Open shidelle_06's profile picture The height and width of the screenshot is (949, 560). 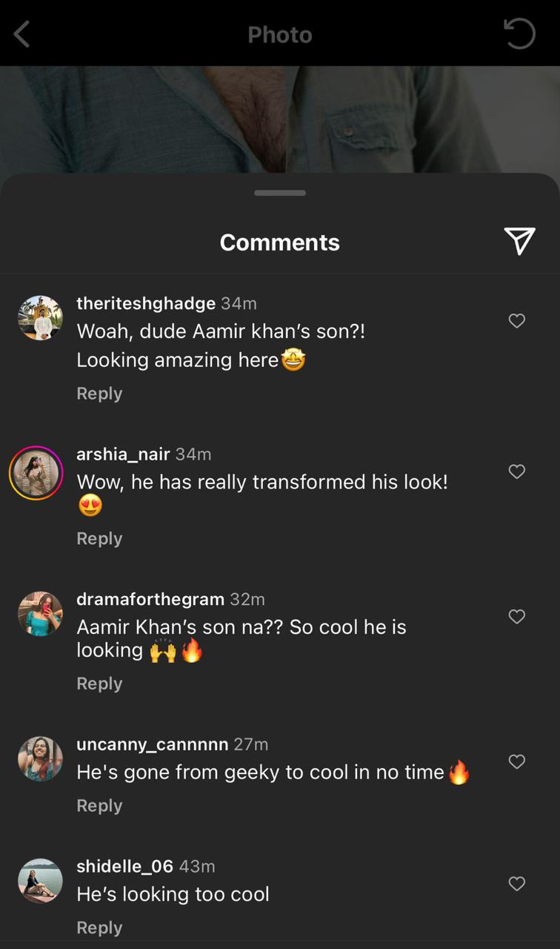pyautogui.click(x=39, y=881)
